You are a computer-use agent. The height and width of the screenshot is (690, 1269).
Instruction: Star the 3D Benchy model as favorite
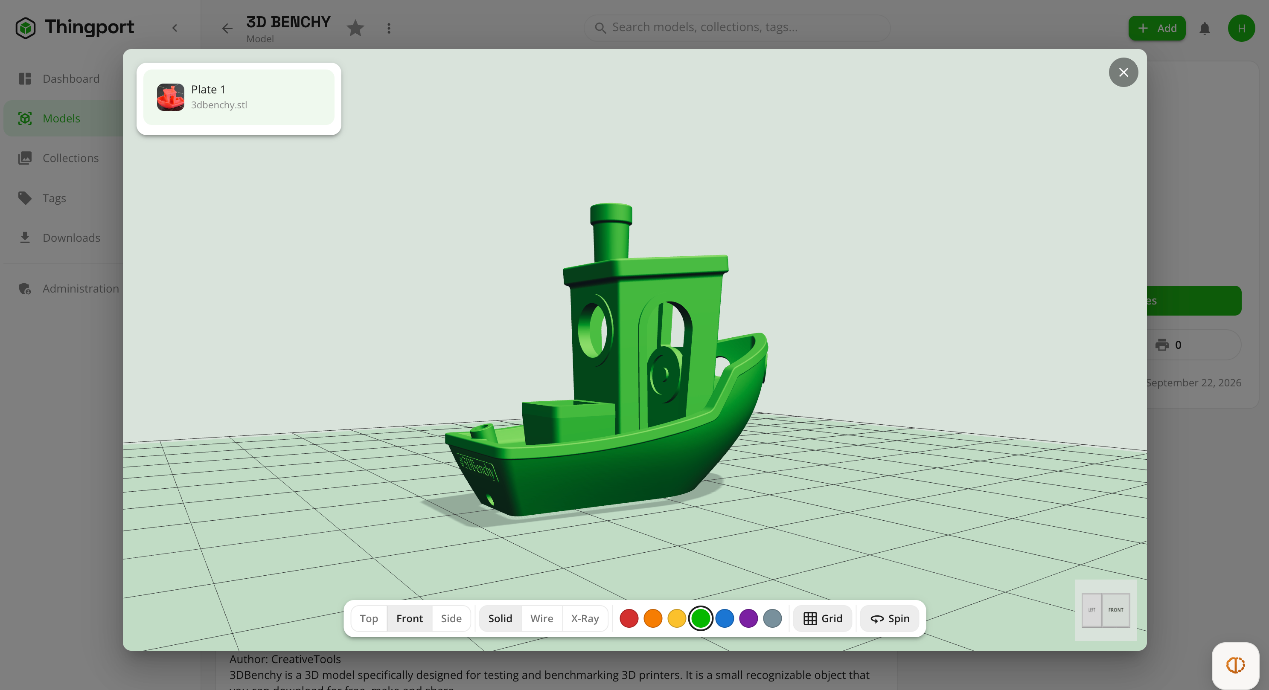[355, 28]
